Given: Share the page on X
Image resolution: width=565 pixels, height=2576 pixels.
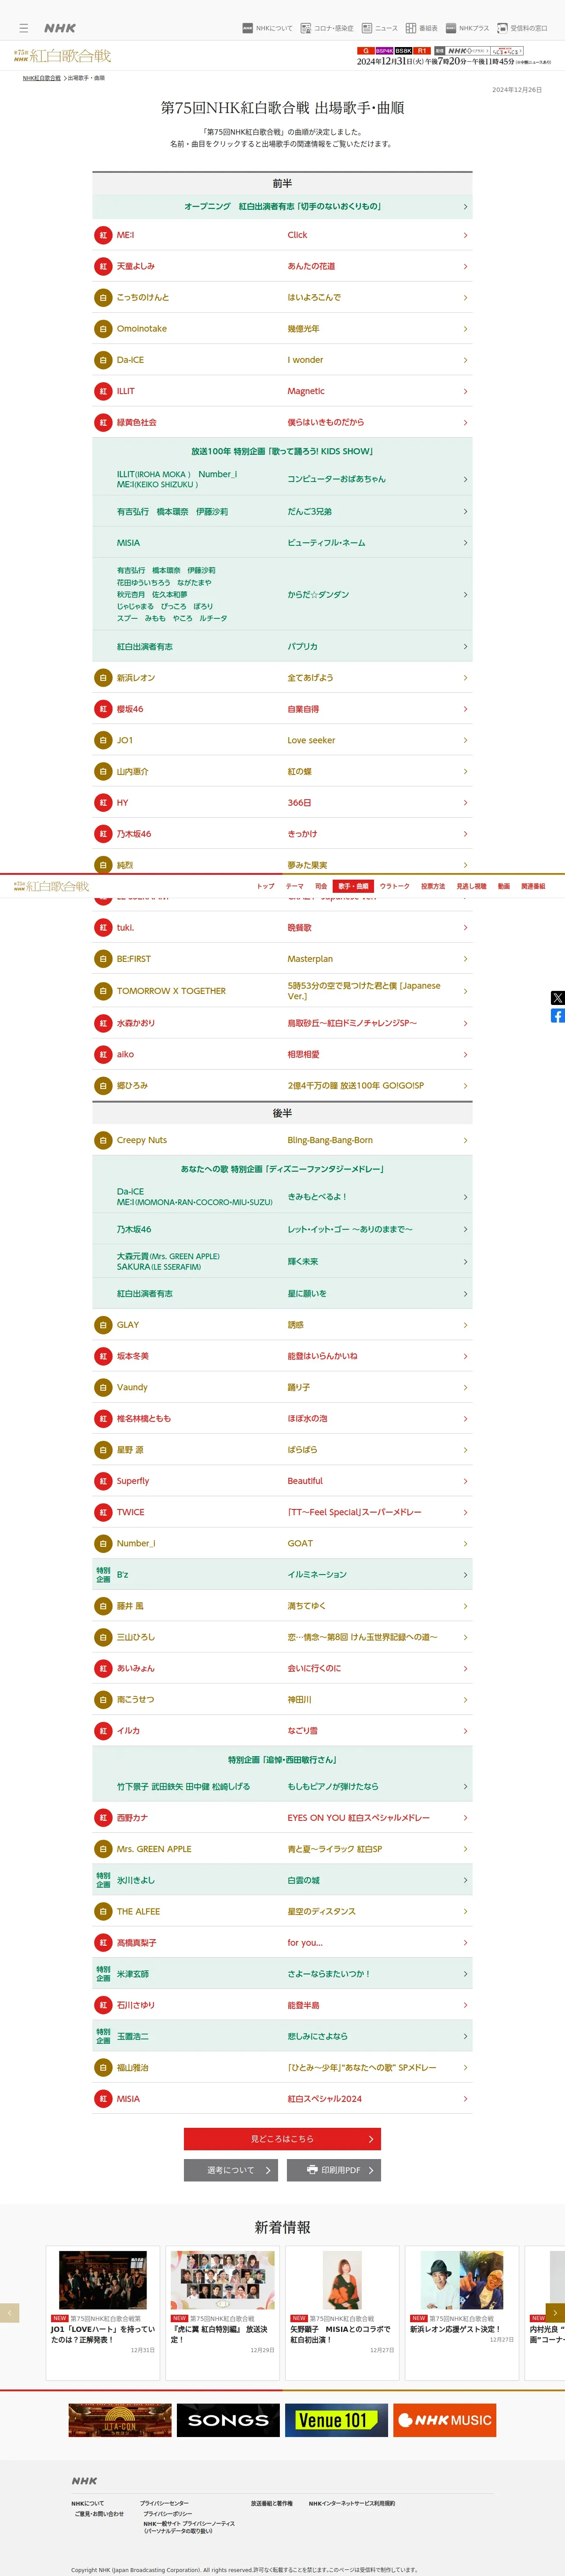Looking at the screenshot, I should tap(557, 997).
